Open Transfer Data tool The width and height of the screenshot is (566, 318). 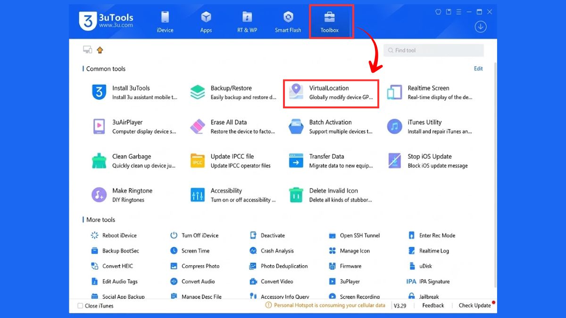click(x=331, y=161)
